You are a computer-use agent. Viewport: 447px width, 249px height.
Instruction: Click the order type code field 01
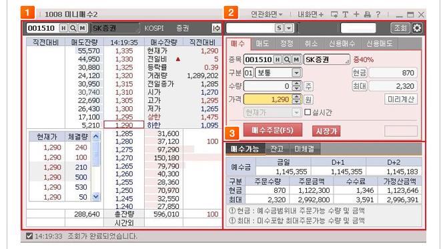coord(248,73)
